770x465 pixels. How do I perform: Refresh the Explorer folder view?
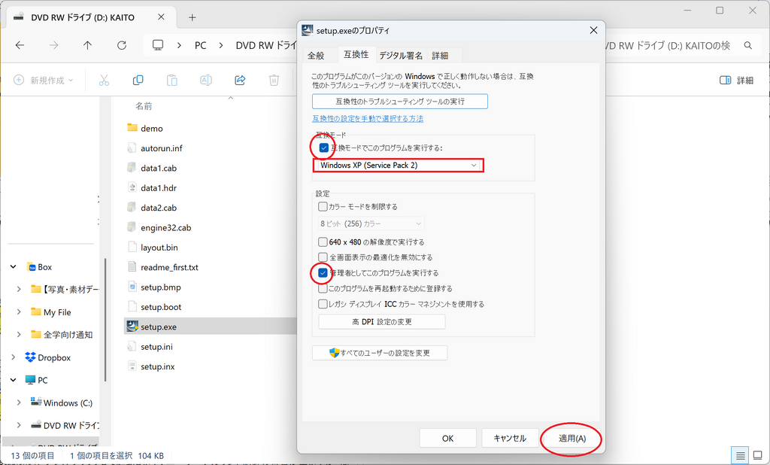(x=122, y=45)
